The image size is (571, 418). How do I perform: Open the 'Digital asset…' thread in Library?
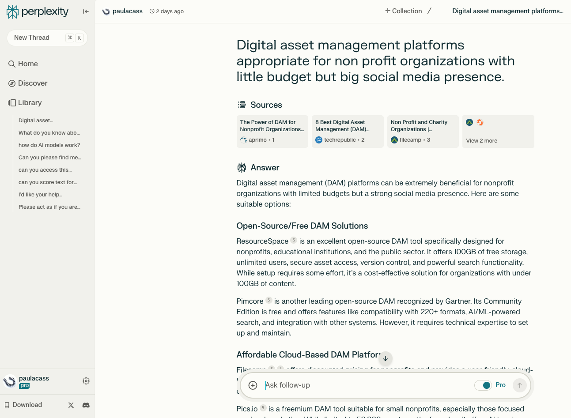point(36,121)
